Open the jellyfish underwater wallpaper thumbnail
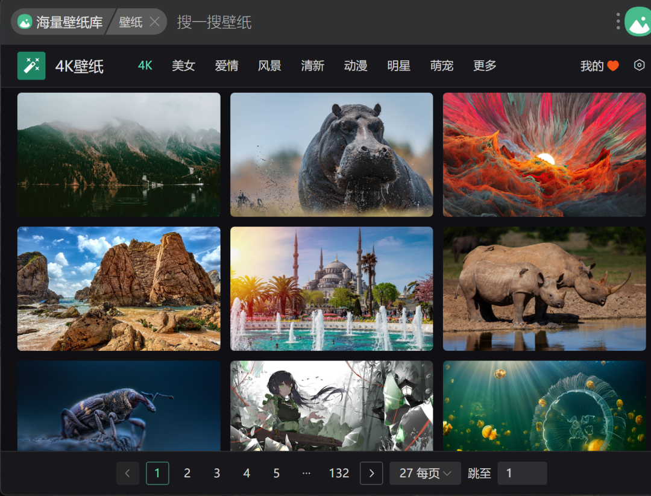 tap(544, 406)
